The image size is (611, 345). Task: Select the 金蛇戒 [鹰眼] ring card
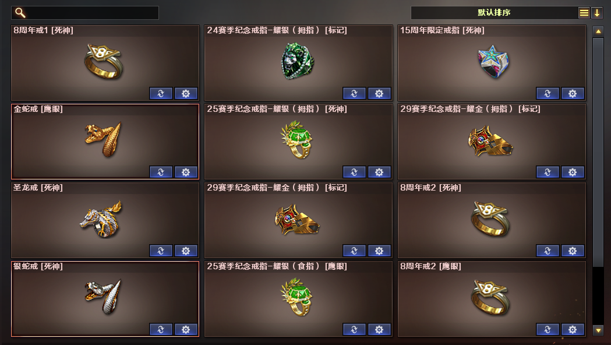(x=105, y=142)
